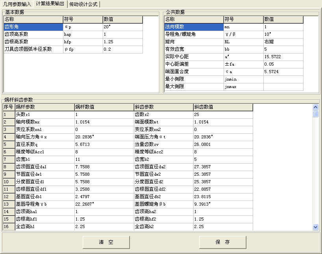Screen dimensions: 322x254
Task: Select the 有效齿宽 row
Action: click(234, 49)
